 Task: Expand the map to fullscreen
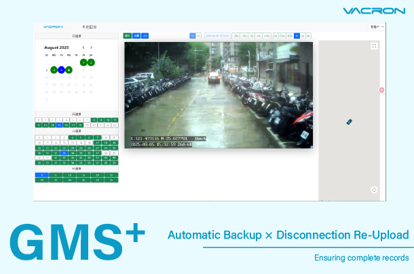(374, 46)
